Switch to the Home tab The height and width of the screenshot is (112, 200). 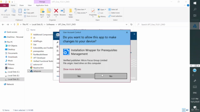click(13, 5)
